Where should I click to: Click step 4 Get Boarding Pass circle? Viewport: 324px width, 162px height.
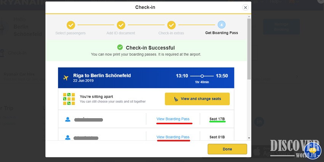tap(221, 25)
